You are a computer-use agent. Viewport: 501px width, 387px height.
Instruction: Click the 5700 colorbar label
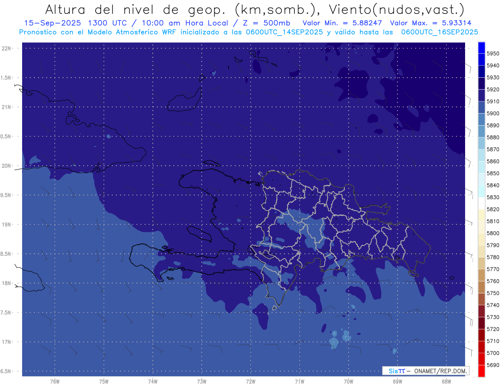tap(493, 353)
